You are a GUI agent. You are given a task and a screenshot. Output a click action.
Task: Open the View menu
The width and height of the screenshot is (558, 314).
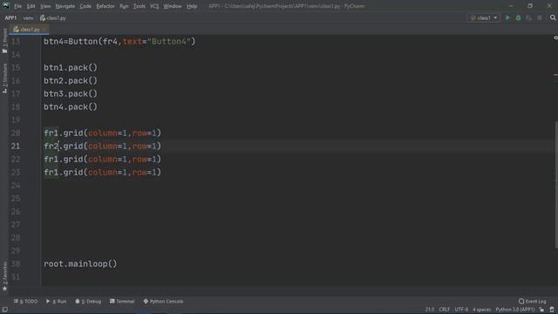coord(45,6)
